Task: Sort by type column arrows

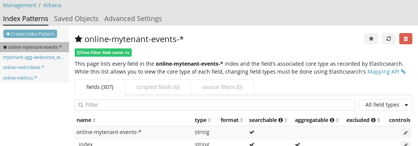Action: point(209,120)
